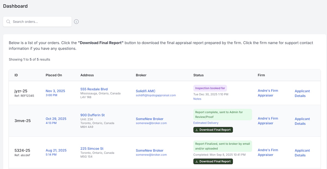Click Andre's Firm Appraiser link on the first row
This screenshot has height=169, width=327.
[268, 93]
